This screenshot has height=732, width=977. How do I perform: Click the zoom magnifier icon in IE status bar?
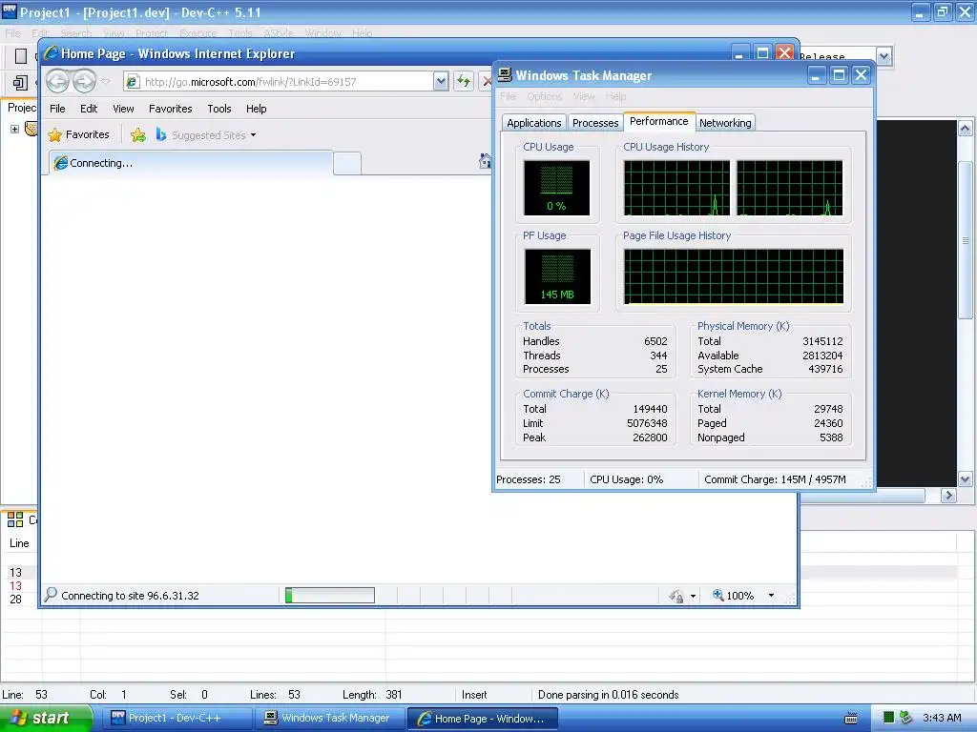point(717,595)
